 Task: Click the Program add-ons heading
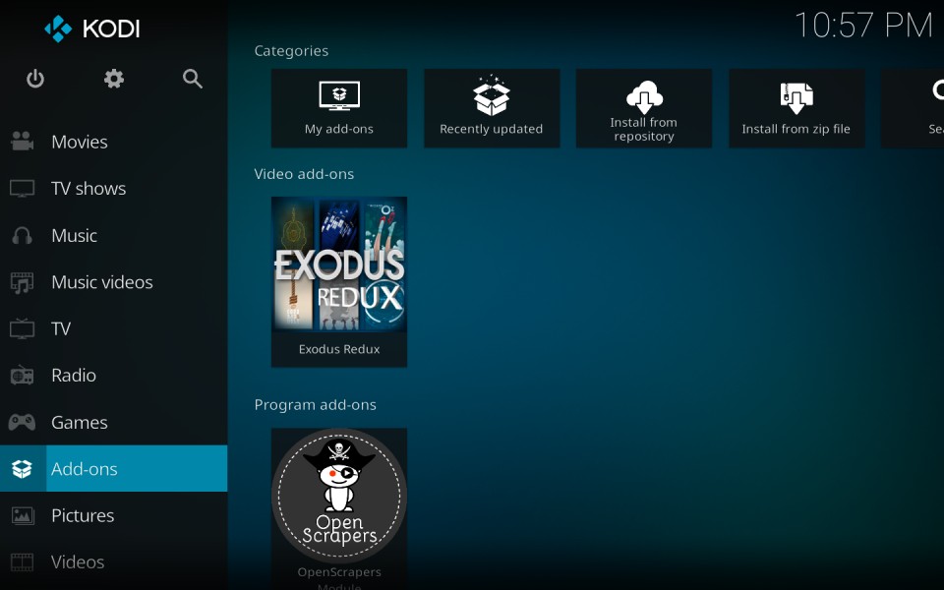(x=315, y=404)
